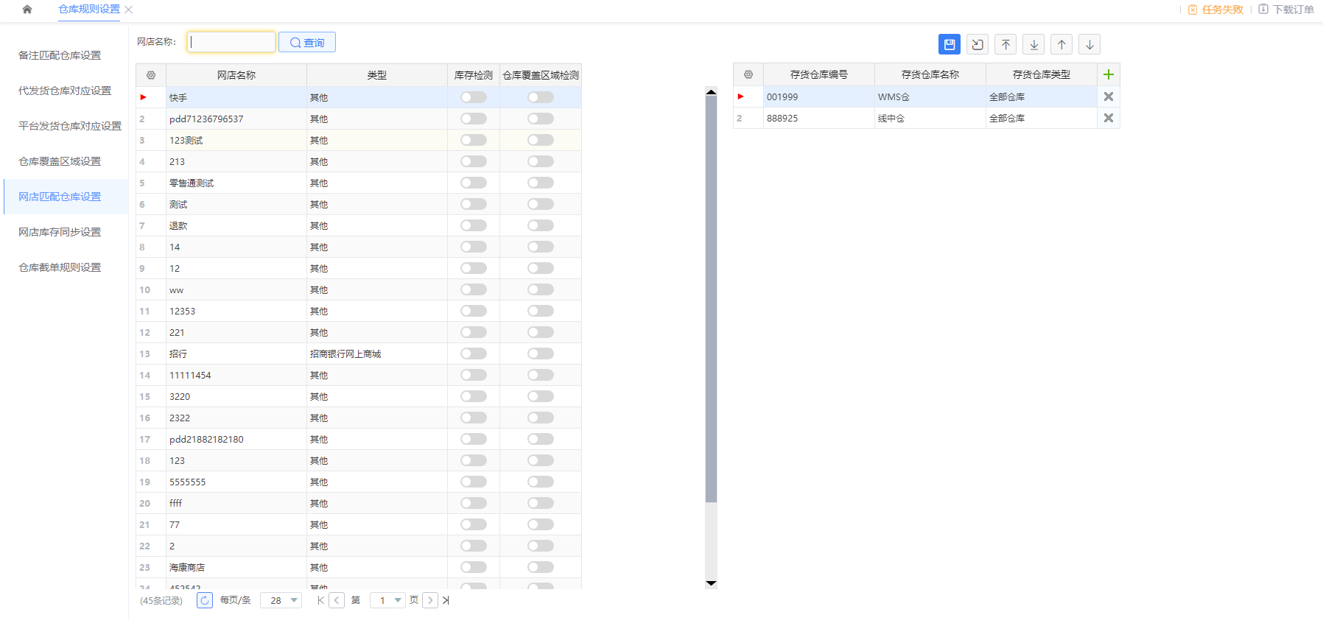
Task: Click the 类型 column header
Action: [377, 75]
